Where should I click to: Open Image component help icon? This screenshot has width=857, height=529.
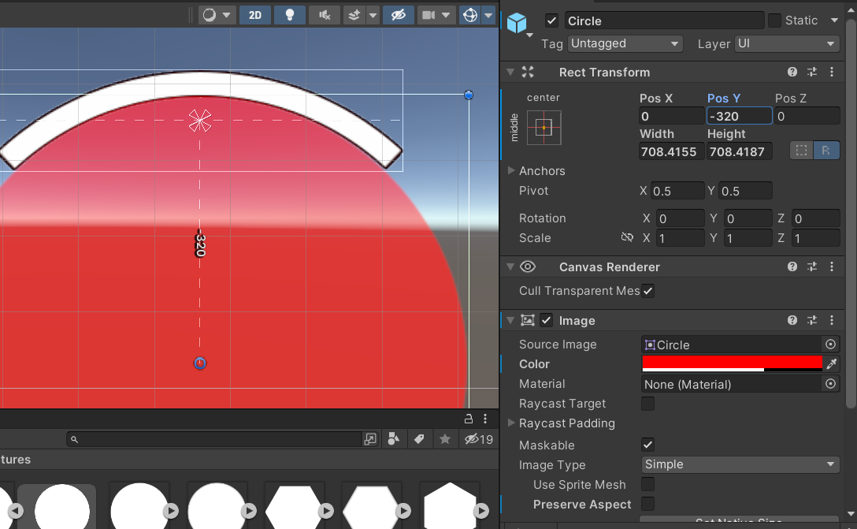(792, 320)
